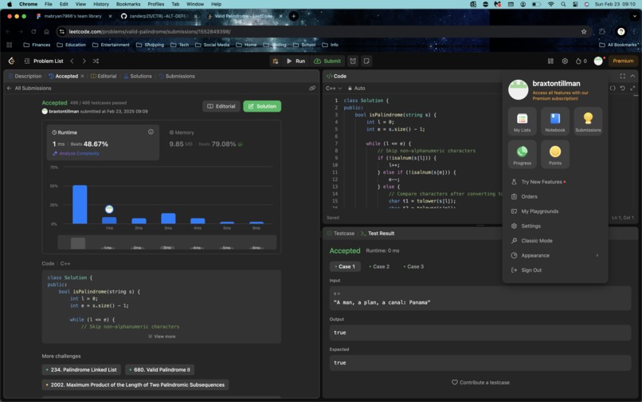Image resolution: width=642 pixels, height=402 pixels.
Task: Reload the page in Chrome
Action: (x=33, y=32)
